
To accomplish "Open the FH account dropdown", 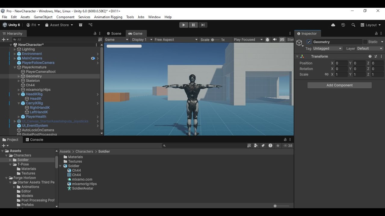I will tap(33, 25).
